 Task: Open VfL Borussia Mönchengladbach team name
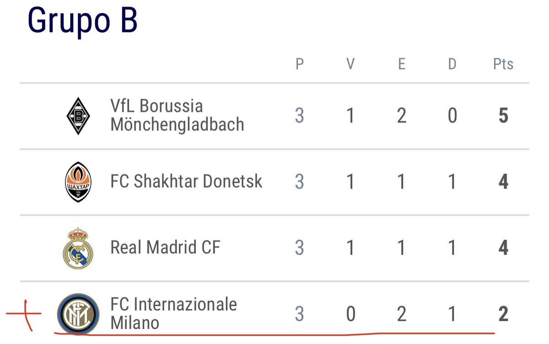point(177,116)
